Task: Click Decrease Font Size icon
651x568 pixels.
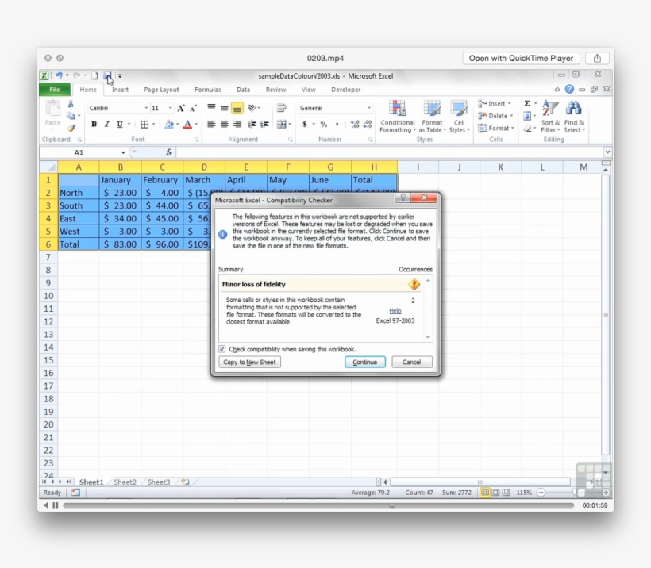Action: (193, 109)
